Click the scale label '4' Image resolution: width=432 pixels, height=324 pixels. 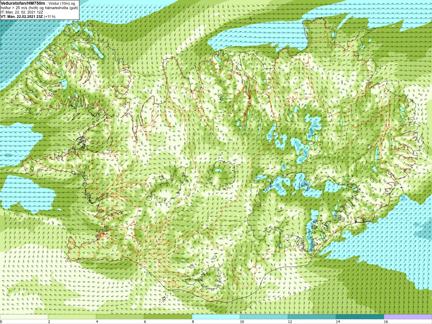(x=97, y=322)
